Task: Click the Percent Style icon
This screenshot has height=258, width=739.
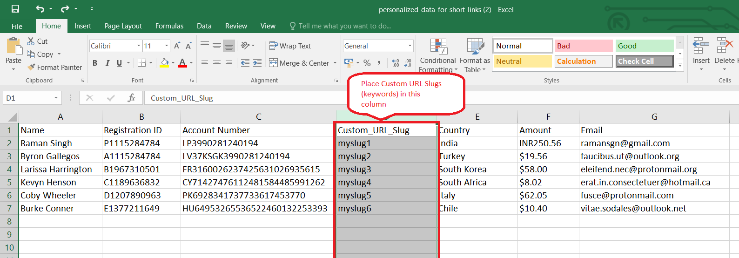Action: tap(367, 63)
